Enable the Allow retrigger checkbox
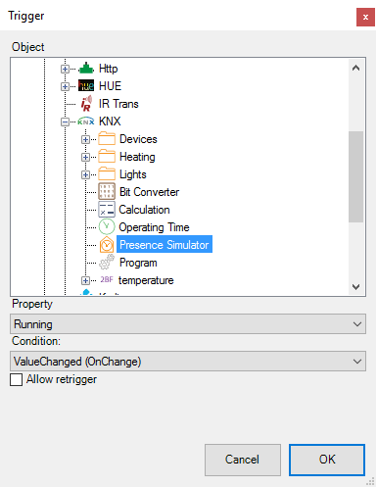Screen dimensions: 377x487 tap(16, 379)
